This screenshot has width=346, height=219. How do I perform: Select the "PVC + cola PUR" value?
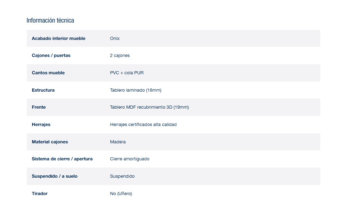click(127, 73)
